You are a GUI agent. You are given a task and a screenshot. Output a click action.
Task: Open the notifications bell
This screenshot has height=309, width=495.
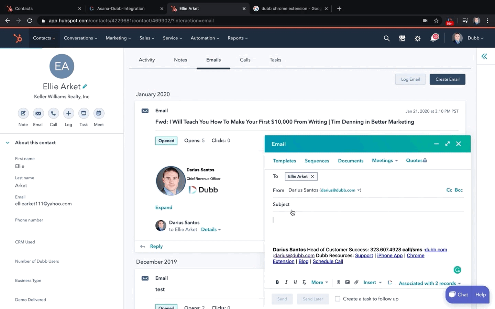click(x=434, y=38)
